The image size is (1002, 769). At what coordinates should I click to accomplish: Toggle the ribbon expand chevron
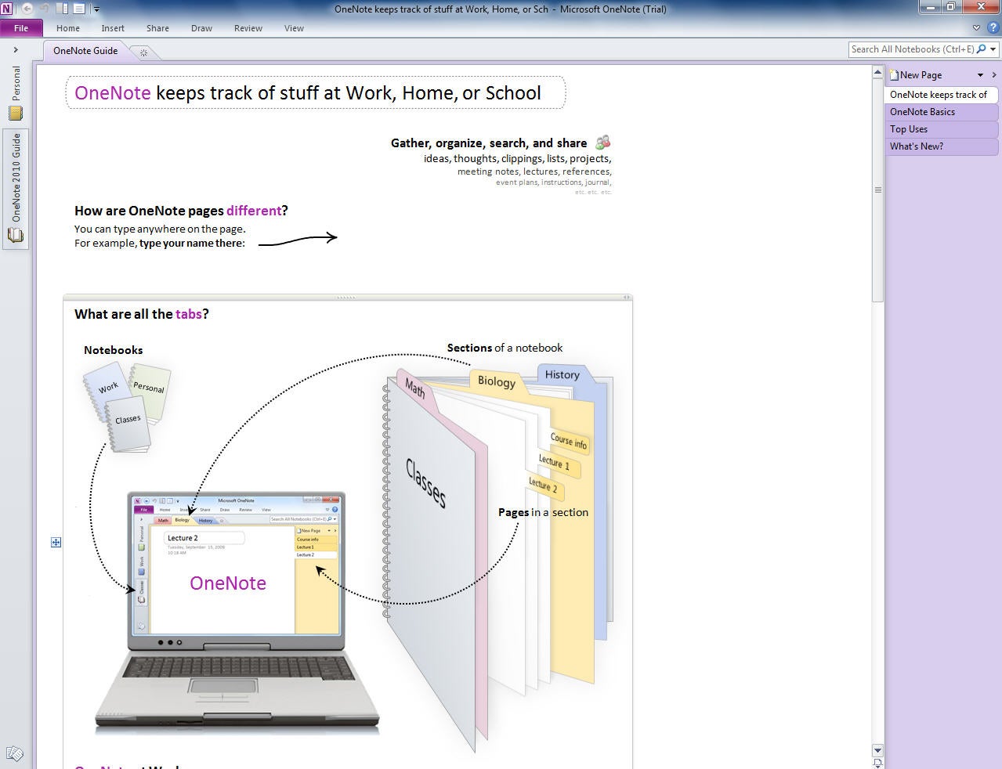[976, 27]
